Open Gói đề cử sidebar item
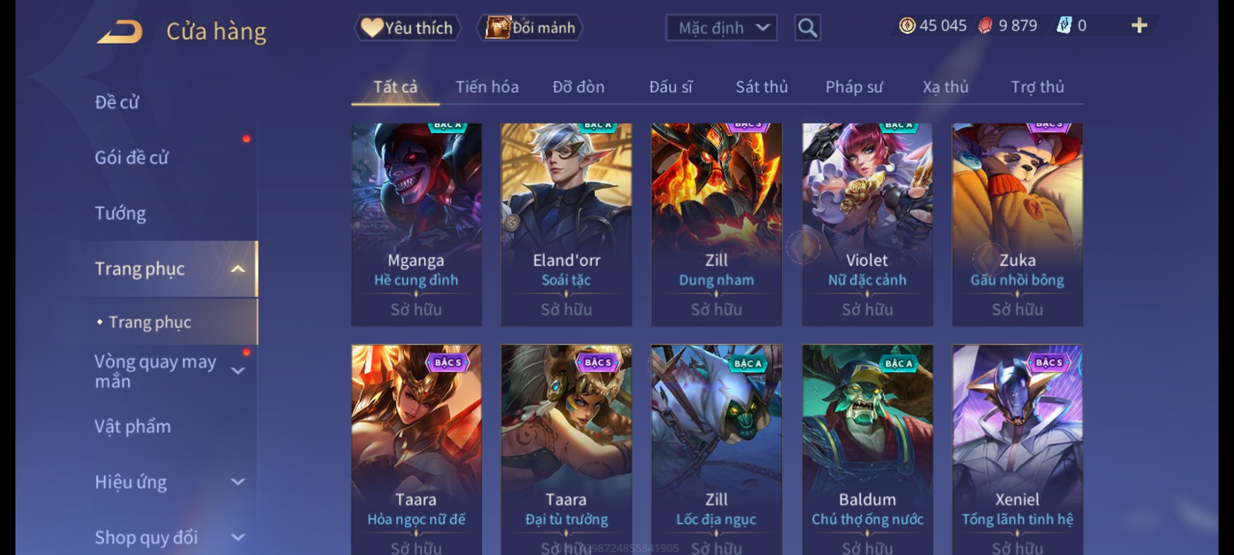Viewport: 1234px width, 555px height. (x=132, y=158)
